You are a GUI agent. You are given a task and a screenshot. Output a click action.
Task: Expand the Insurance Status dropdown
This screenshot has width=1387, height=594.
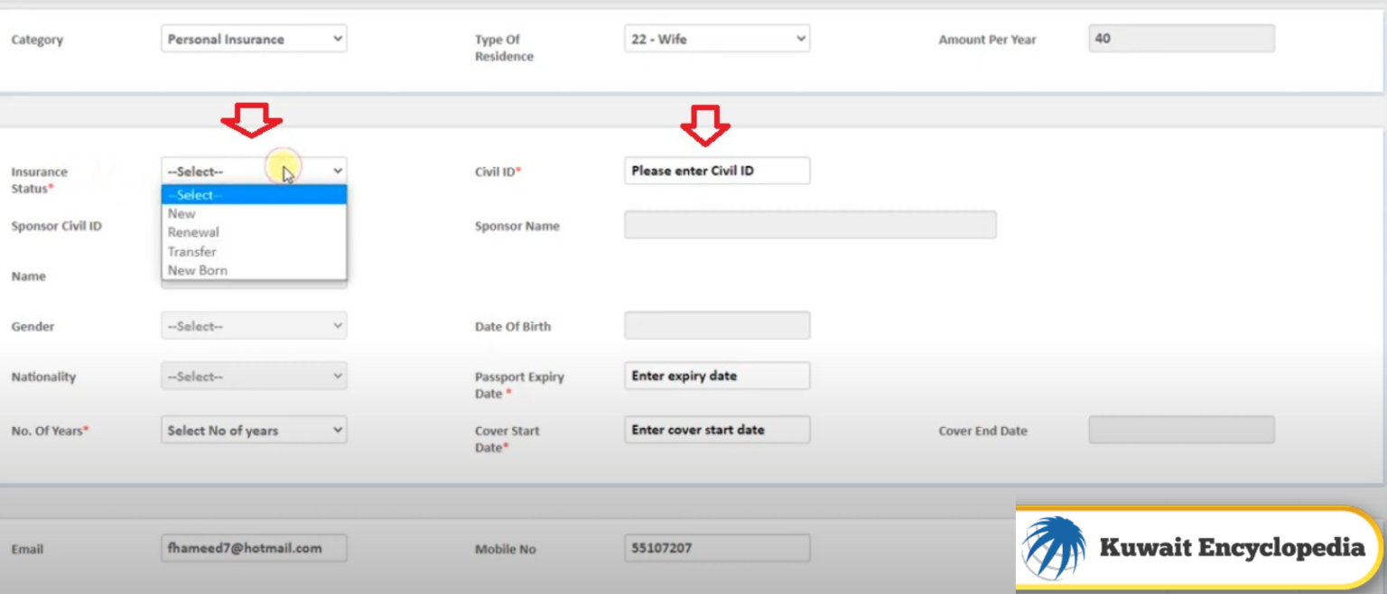click(x=254, y=170)
